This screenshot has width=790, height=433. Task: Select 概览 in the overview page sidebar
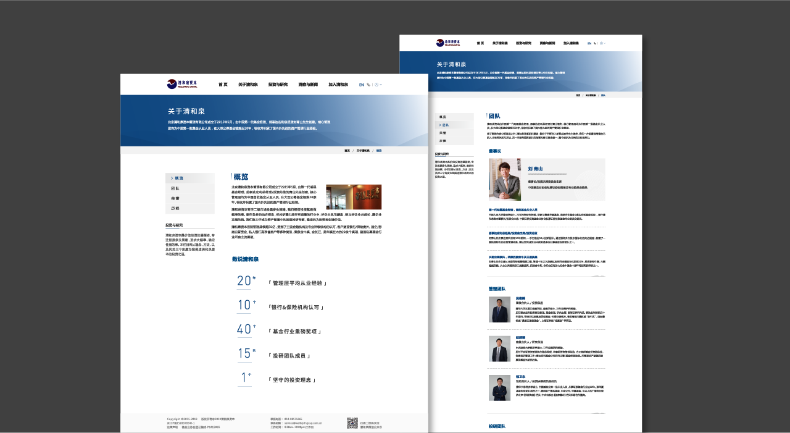pos(190,178)
